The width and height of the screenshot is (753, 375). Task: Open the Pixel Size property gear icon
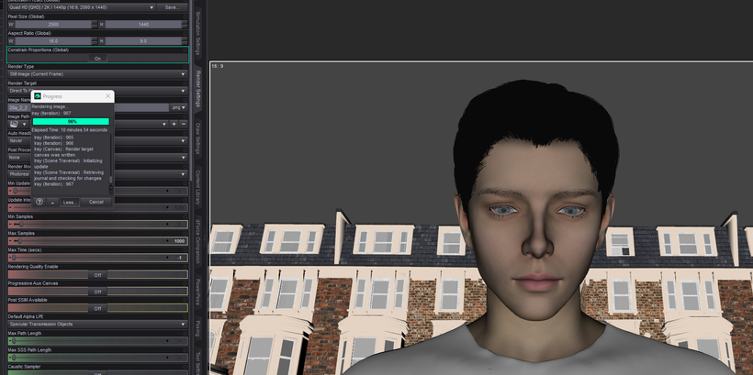pos(185,17)
